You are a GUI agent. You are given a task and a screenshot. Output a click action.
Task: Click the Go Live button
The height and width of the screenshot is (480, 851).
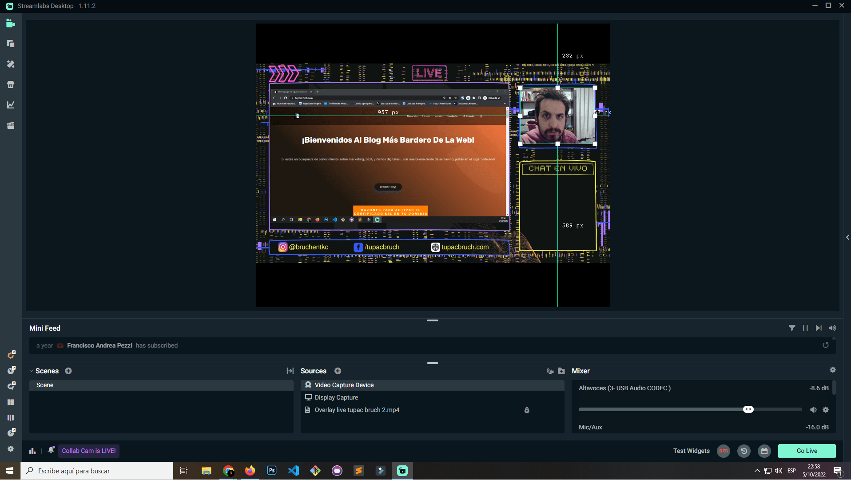[x=807, y=451]
